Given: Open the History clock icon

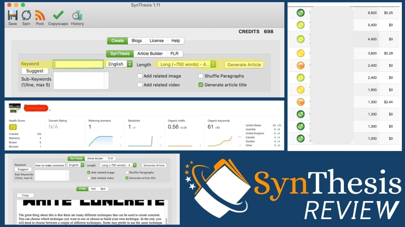Looking at the screenshot, I should [x=77, y=15].
